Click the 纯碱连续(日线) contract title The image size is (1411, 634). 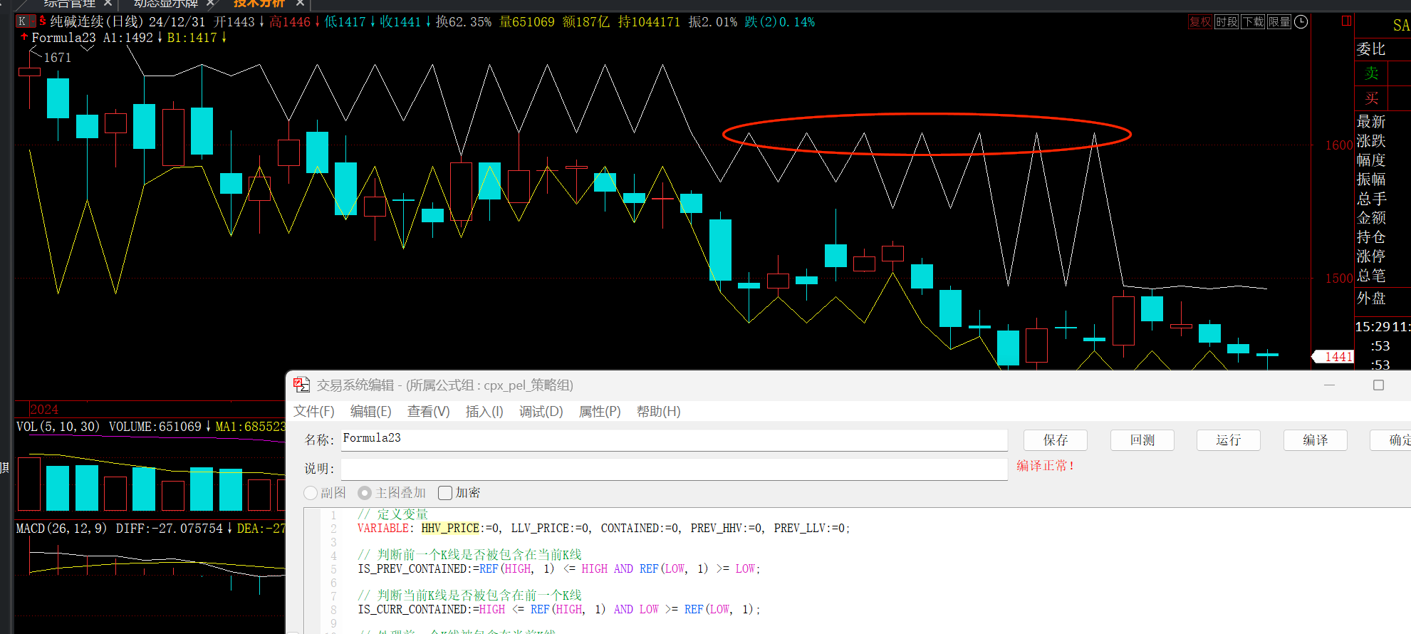(97, 22)
